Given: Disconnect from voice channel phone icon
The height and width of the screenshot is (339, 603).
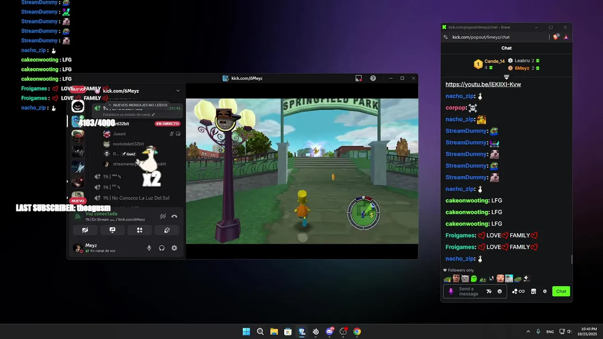Looking at the screenshot, I should click(x=174, y=217).
